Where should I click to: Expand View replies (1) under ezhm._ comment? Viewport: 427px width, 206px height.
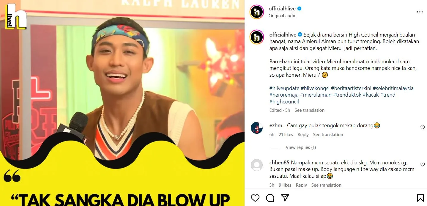(x=301, y=147)
